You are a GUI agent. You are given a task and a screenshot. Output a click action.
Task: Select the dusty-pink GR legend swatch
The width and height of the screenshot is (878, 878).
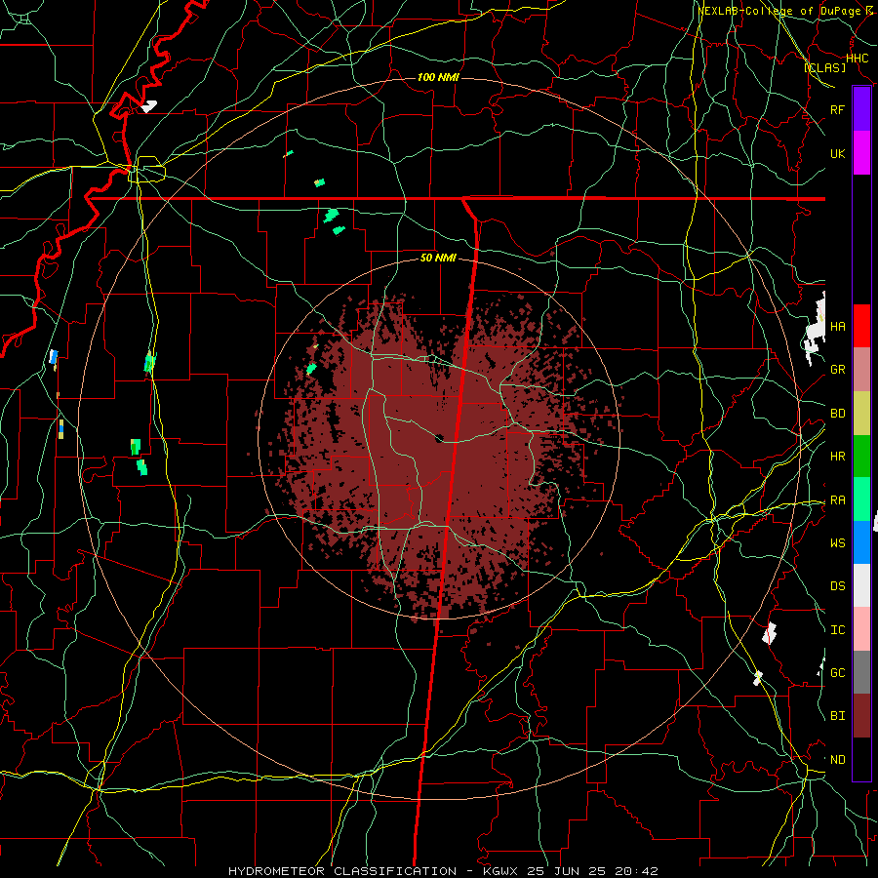point(861,369)
